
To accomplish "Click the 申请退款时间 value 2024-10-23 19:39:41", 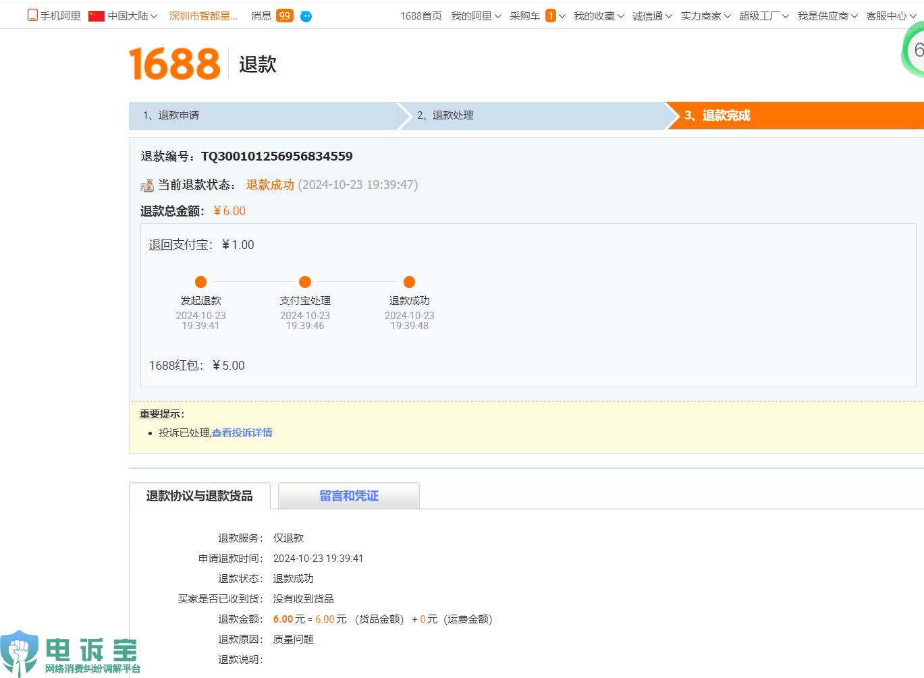I will pos(319,559).
